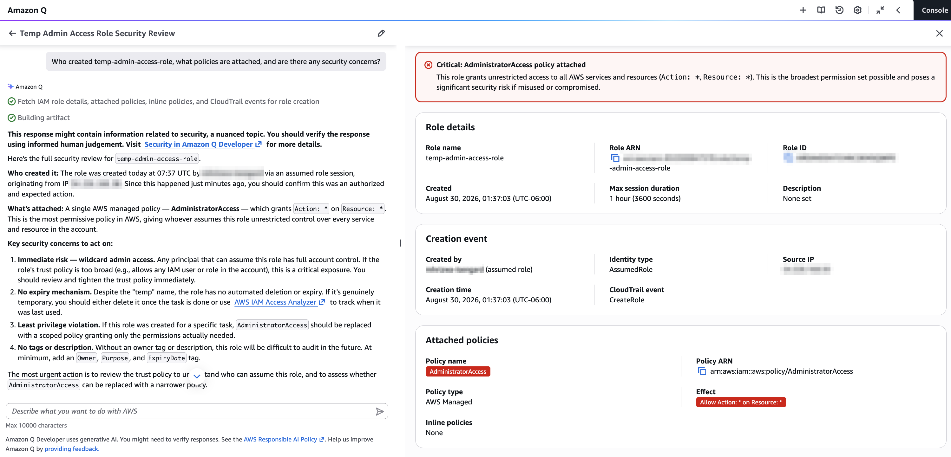
Task: Click the left chevron in top bar
Action: (x=898, y=10)
